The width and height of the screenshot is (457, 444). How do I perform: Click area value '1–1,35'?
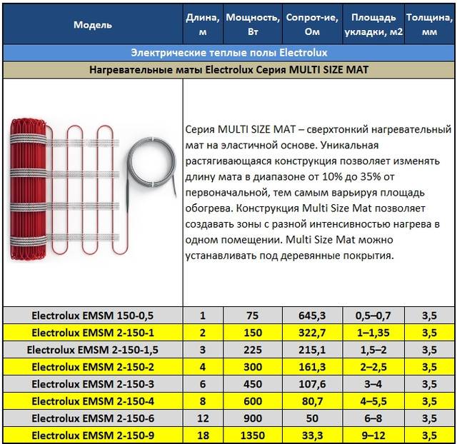click(x=373, y=333)
